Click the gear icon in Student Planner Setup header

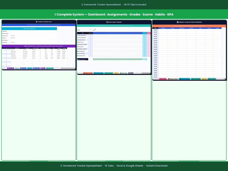tap(36, 22)
